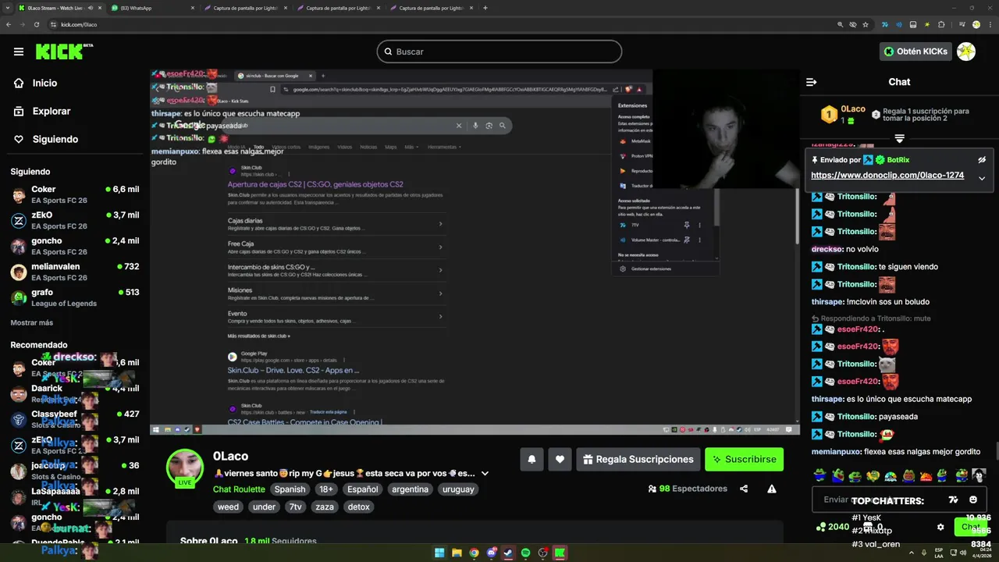Select the first Pepe emote in quick row

(820, 475)
